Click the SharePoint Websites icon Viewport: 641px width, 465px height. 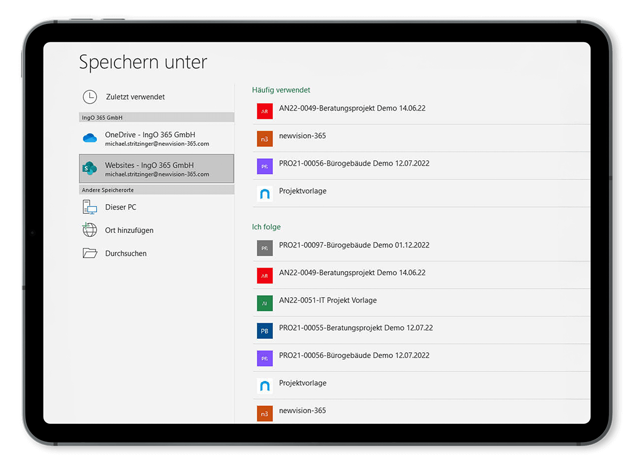[x=90, y=169]
